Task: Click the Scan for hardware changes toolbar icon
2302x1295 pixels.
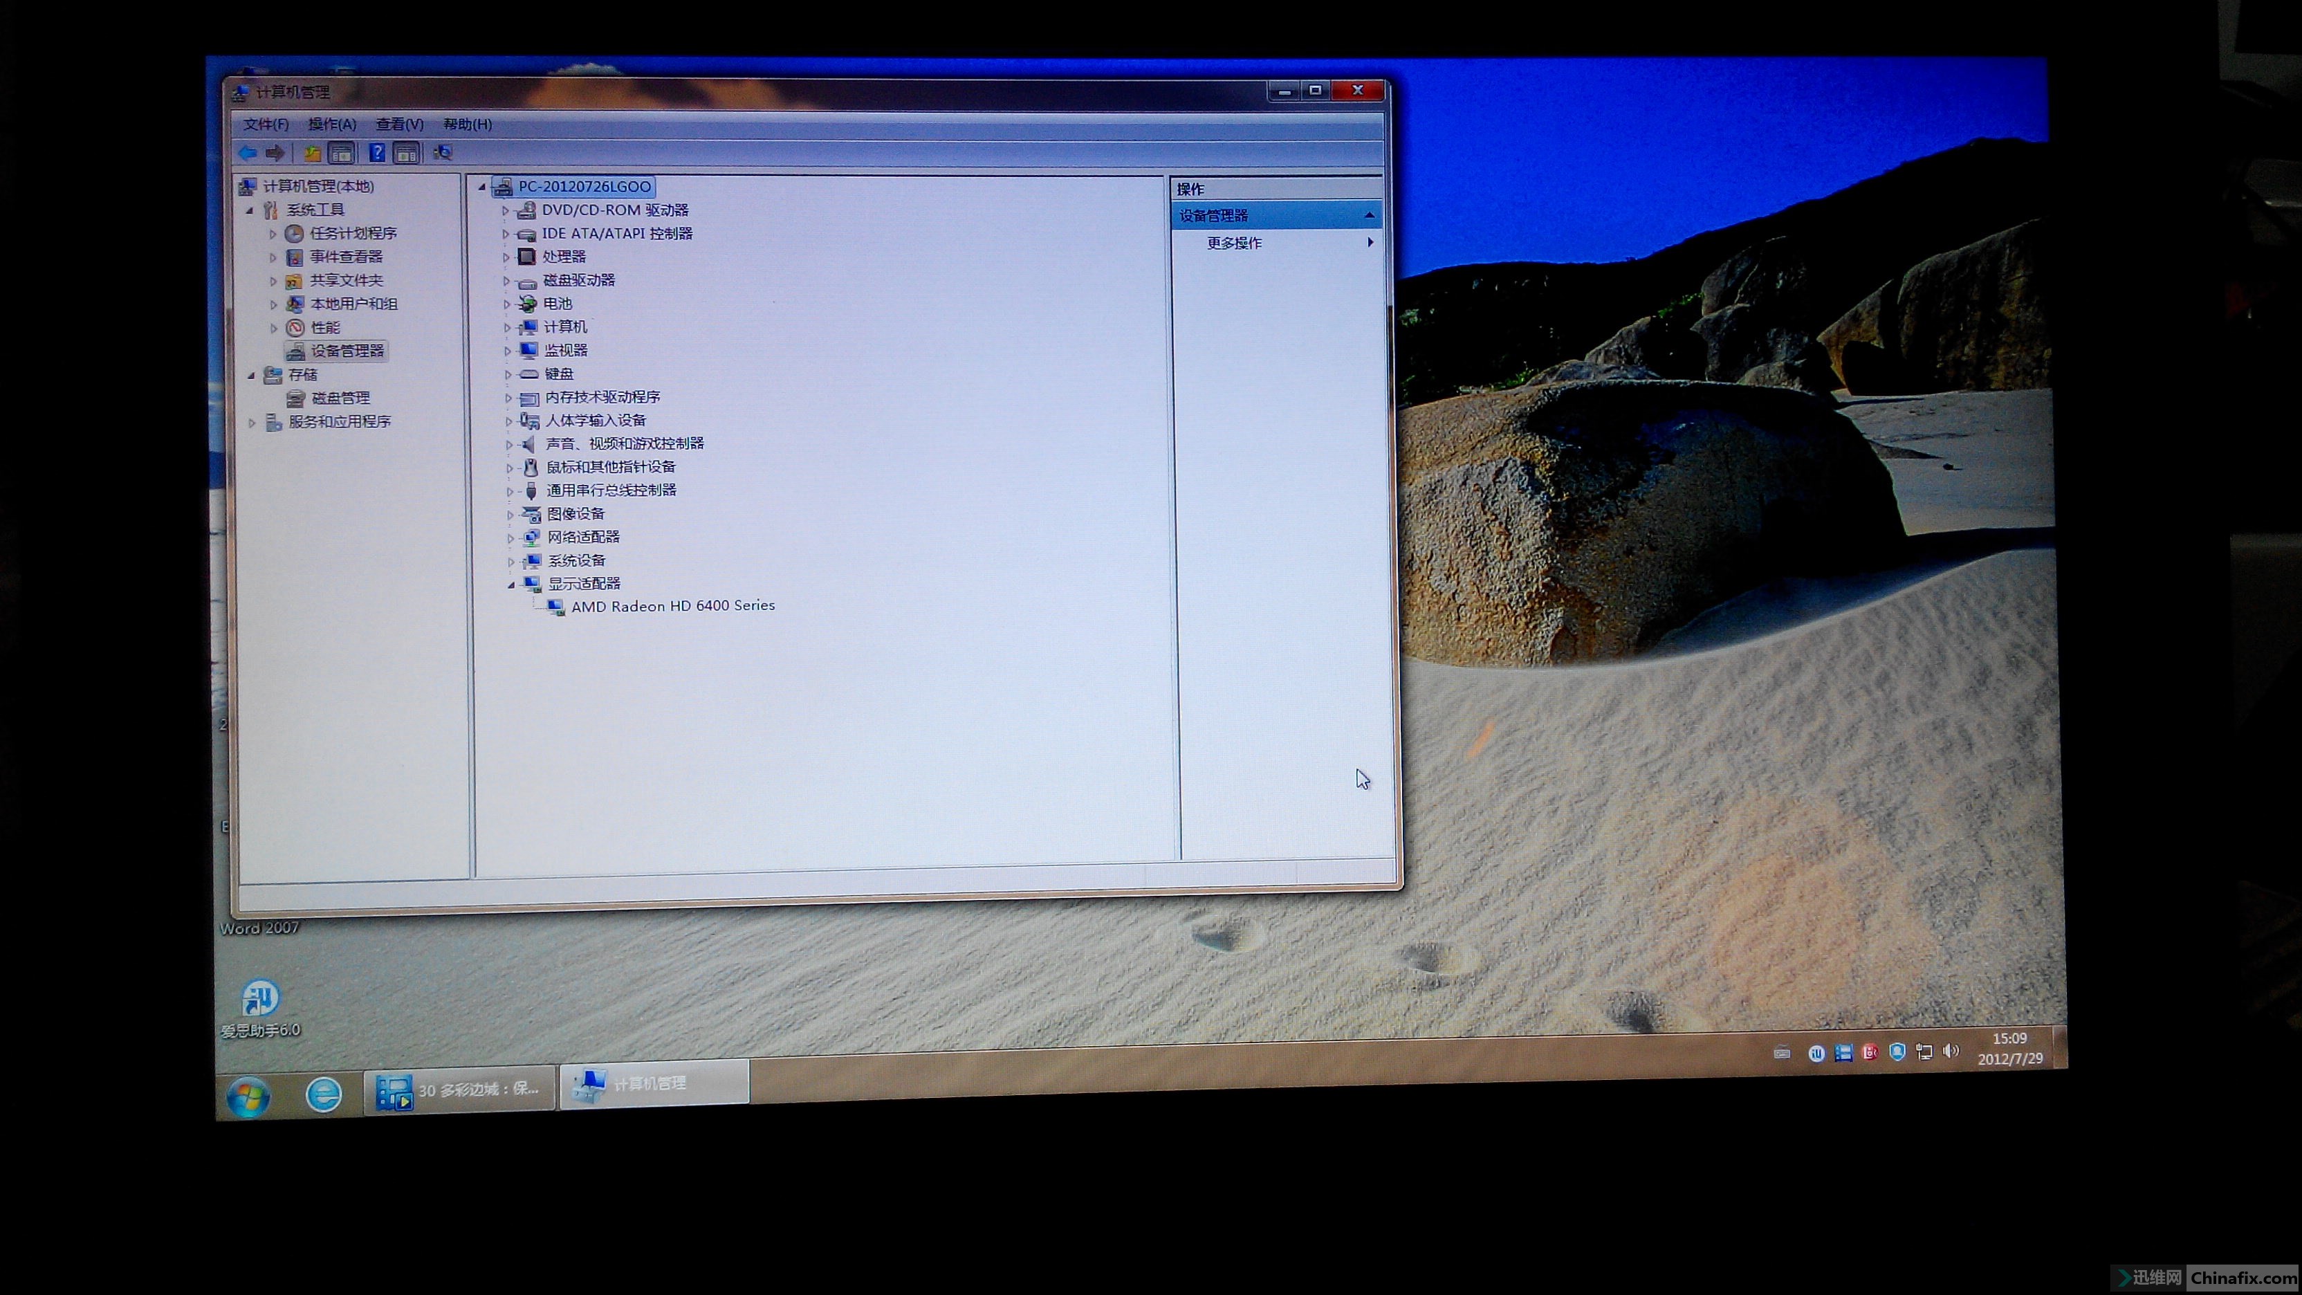Action: click(x=443, y=153)
